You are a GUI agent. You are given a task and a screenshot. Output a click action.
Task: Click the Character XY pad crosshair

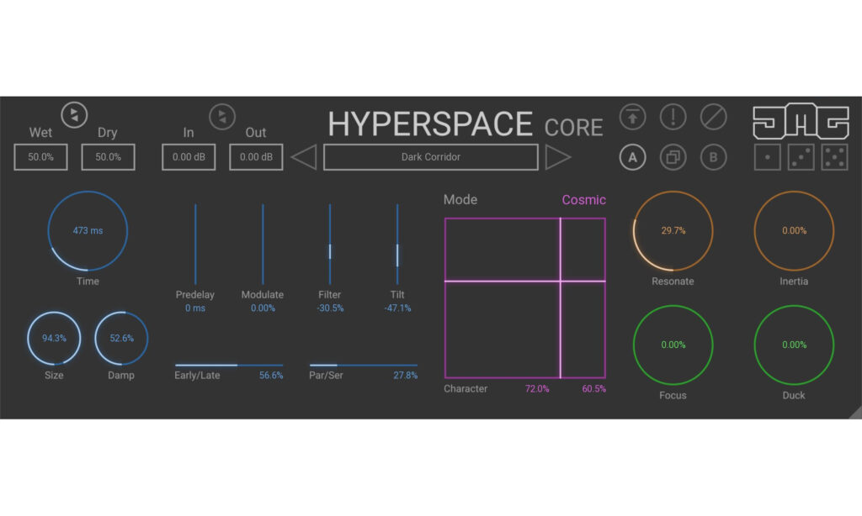point(560,281)
